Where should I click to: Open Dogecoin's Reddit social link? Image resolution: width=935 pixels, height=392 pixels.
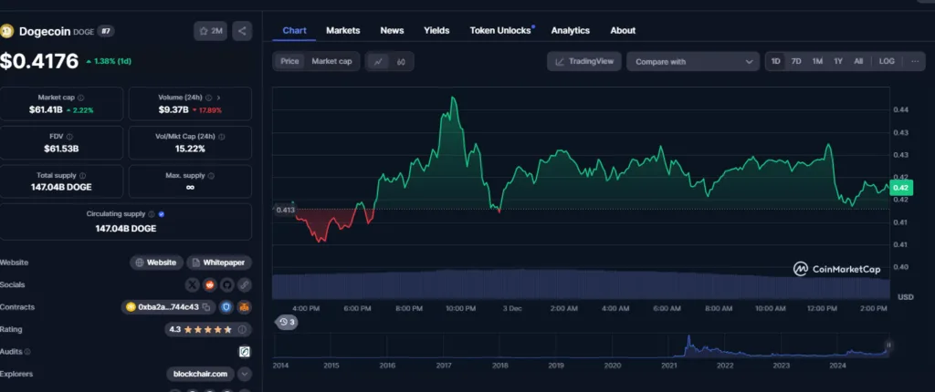pyautogui.click(x=209, y=284)
